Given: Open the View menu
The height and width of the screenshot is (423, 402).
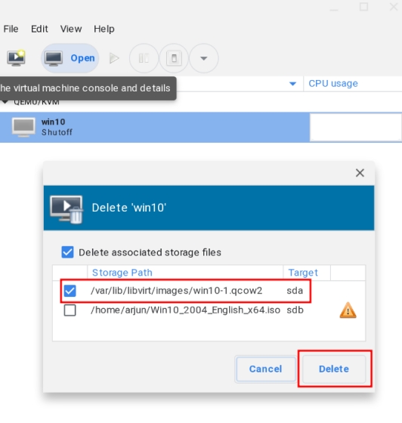Looking at the screenshot, I should (x=71, y=29).
